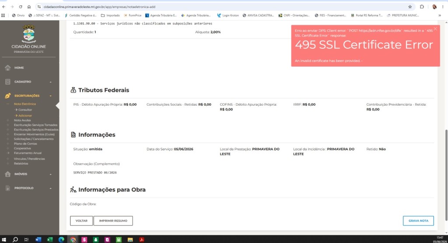Go to the browser home icon
The image size is (448, 243).
[x=29, y=7]
